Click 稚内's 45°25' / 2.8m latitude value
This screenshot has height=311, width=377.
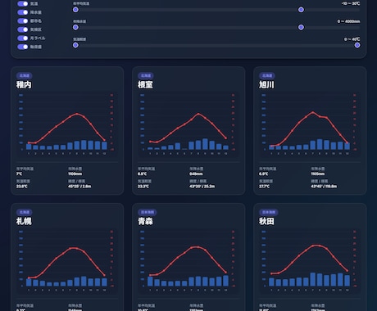click(79, 187)
